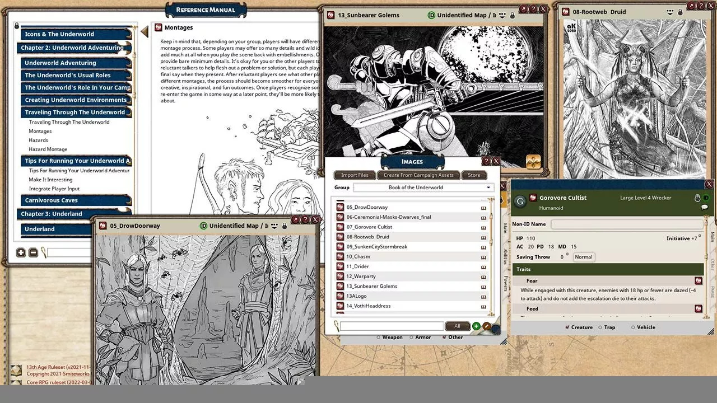Image resolution: width=717 pixels, height=403 pixels.
Task: Select the Creature radio option
Action: tap(567, 327)
